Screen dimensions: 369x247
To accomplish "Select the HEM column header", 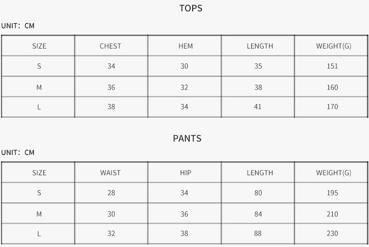I will (185, 46).
